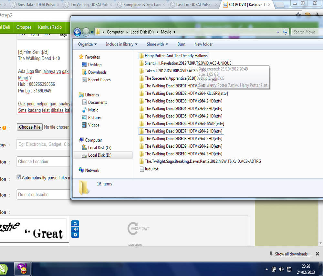Open Documents library
This screenshot has height=276, width=323.
(95, 103)
